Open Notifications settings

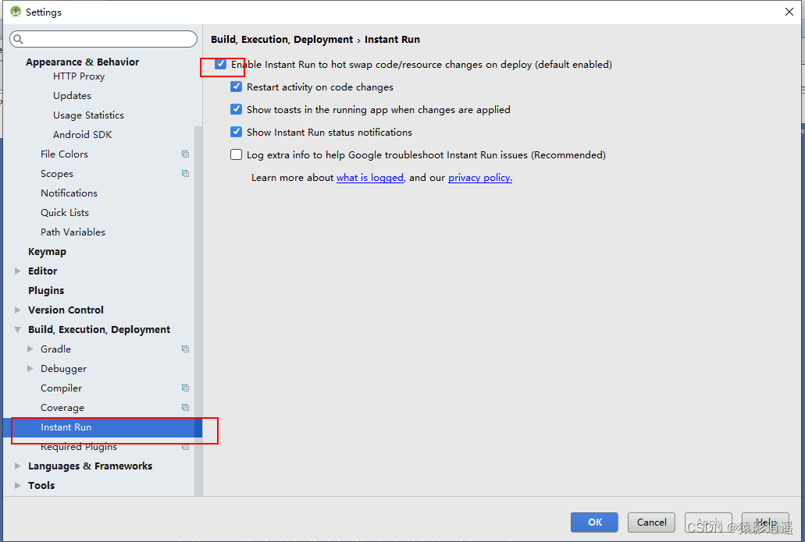click(x=69, y=193)
